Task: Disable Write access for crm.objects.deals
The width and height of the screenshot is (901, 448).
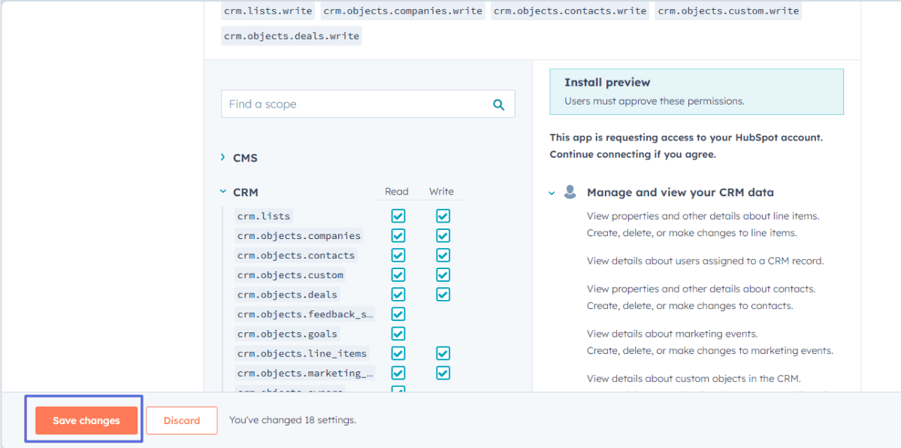Action: coord(443,294)
